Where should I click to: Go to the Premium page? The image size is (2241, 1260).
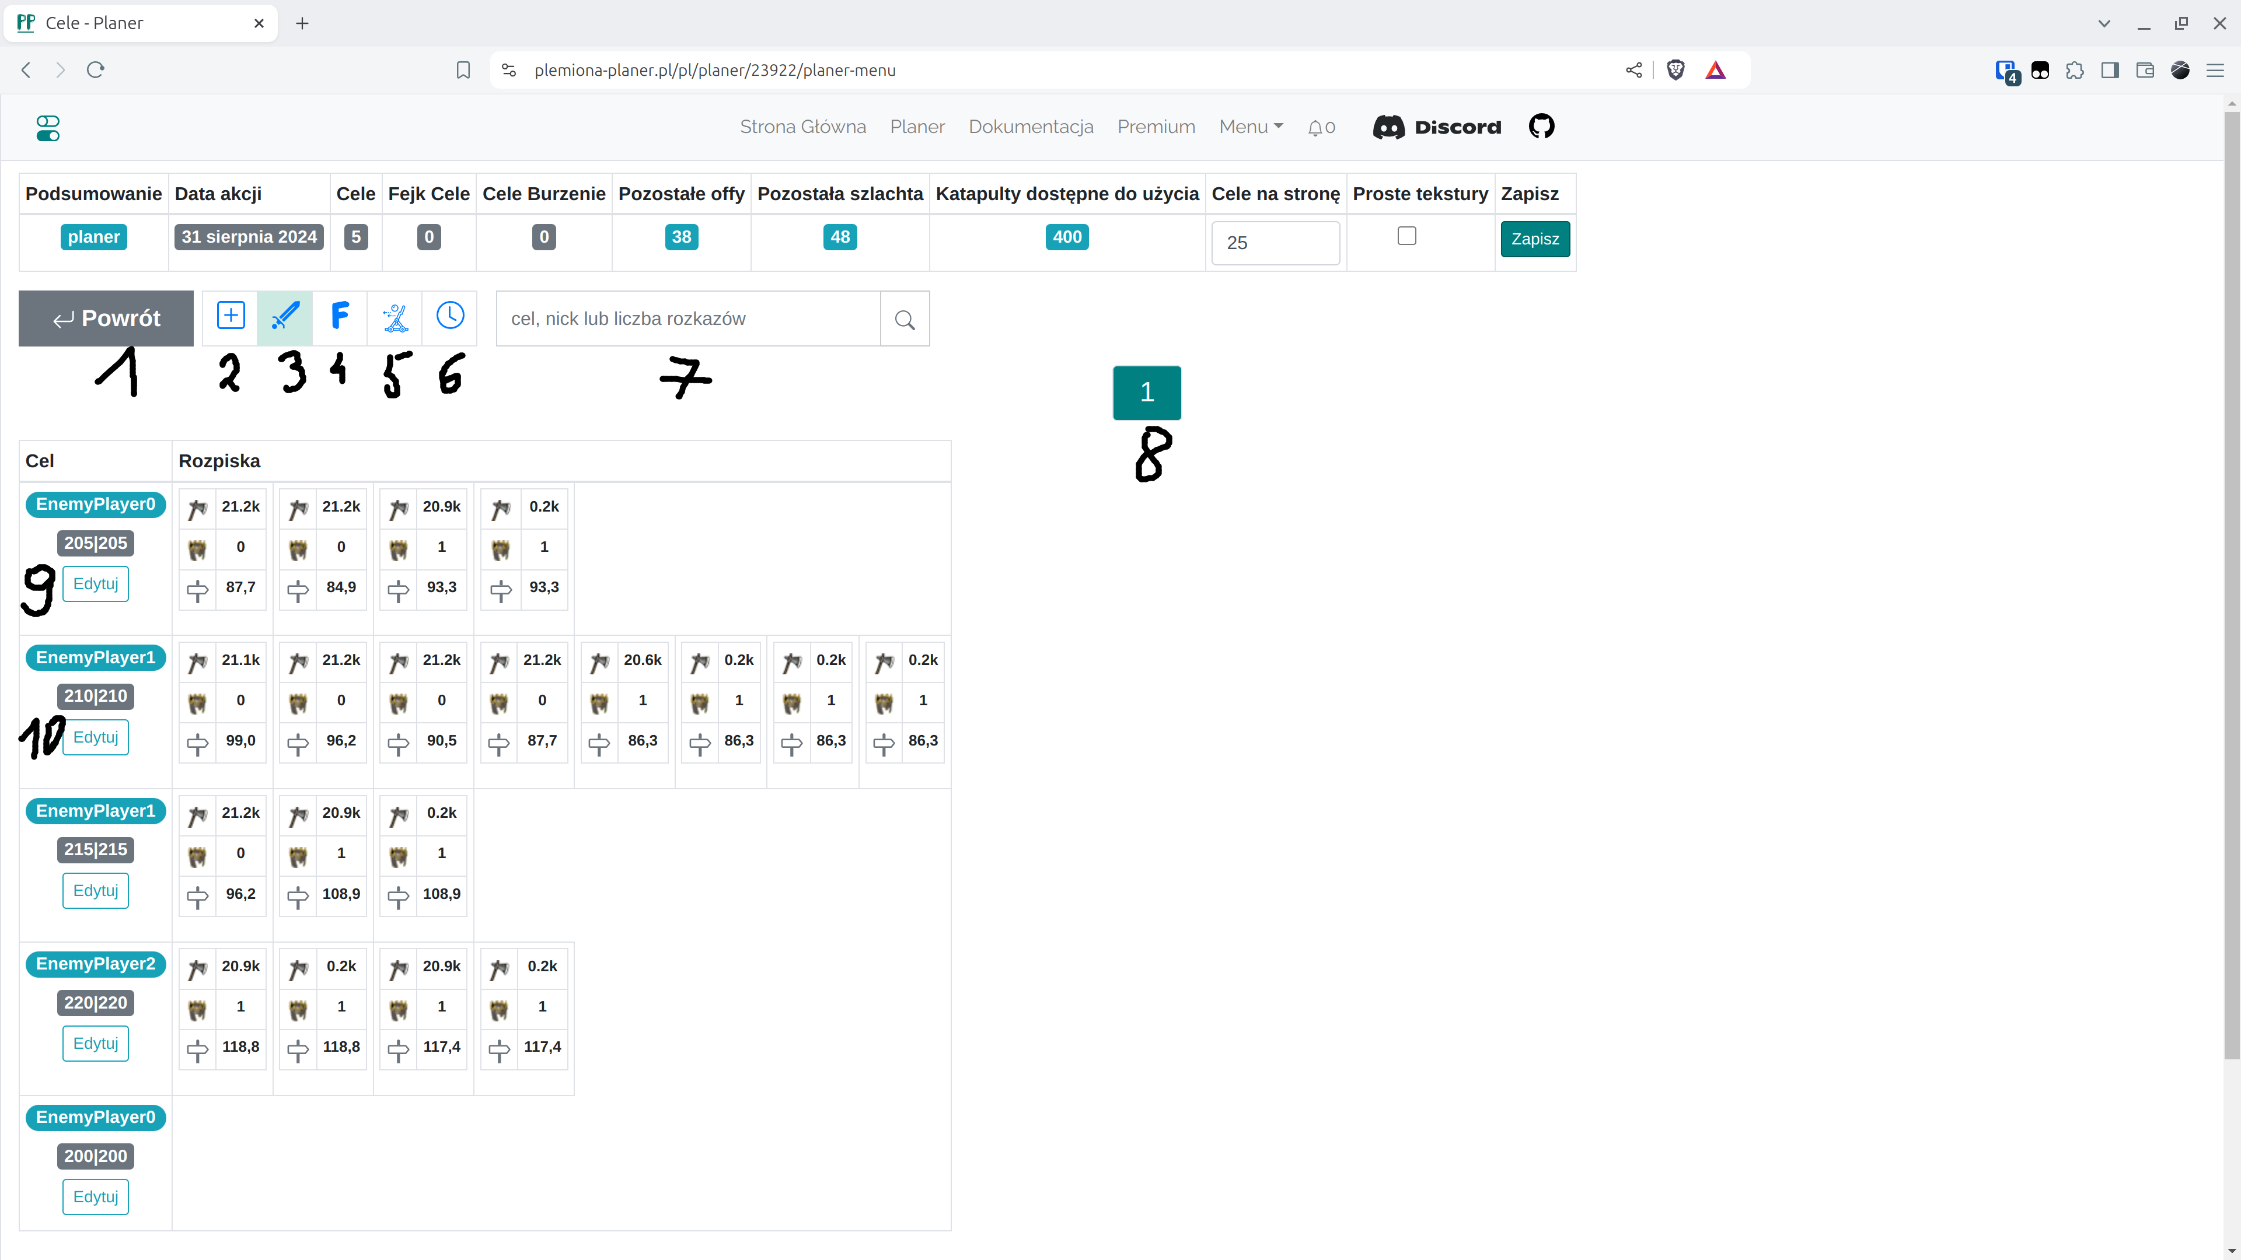point(1156,127)
